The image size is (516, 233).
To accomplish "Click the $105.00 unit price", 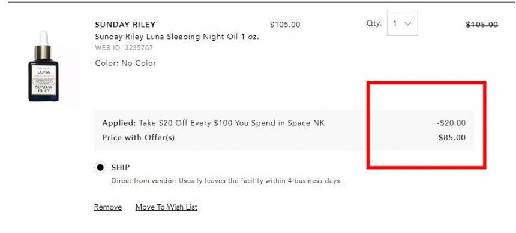I will 285,25.
